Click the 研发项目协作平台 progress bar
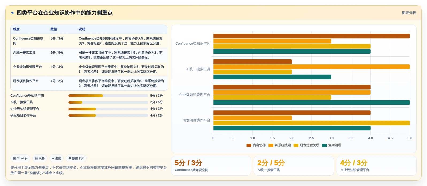The width and height of the screenshot is (427, 186). (x=108, y=115)
